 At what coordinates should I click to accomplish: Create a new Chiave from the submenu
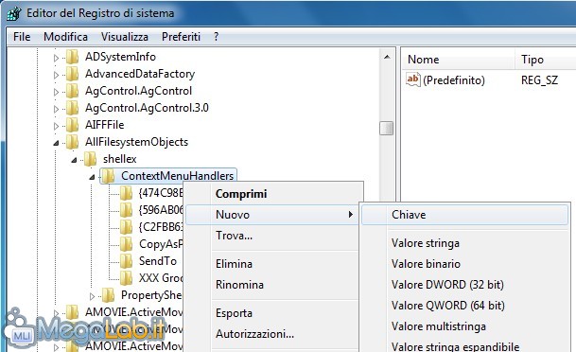tap(464, 215)
